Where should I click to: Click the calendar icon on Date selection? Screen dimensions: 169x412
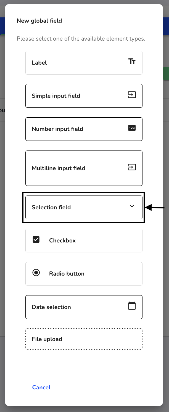tap(132, 306)
